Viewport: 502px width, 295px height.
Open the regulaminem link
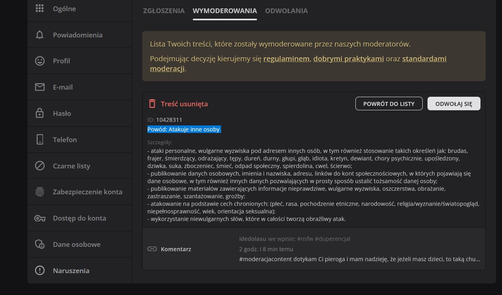(x=286, y=59)
